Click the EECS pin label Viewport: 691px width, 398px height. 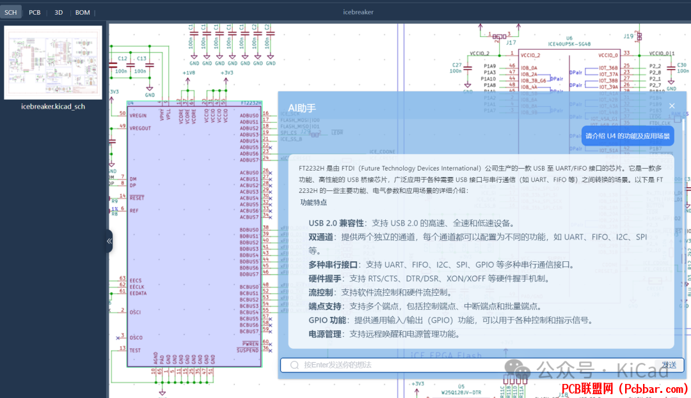[x=136, y=280]
